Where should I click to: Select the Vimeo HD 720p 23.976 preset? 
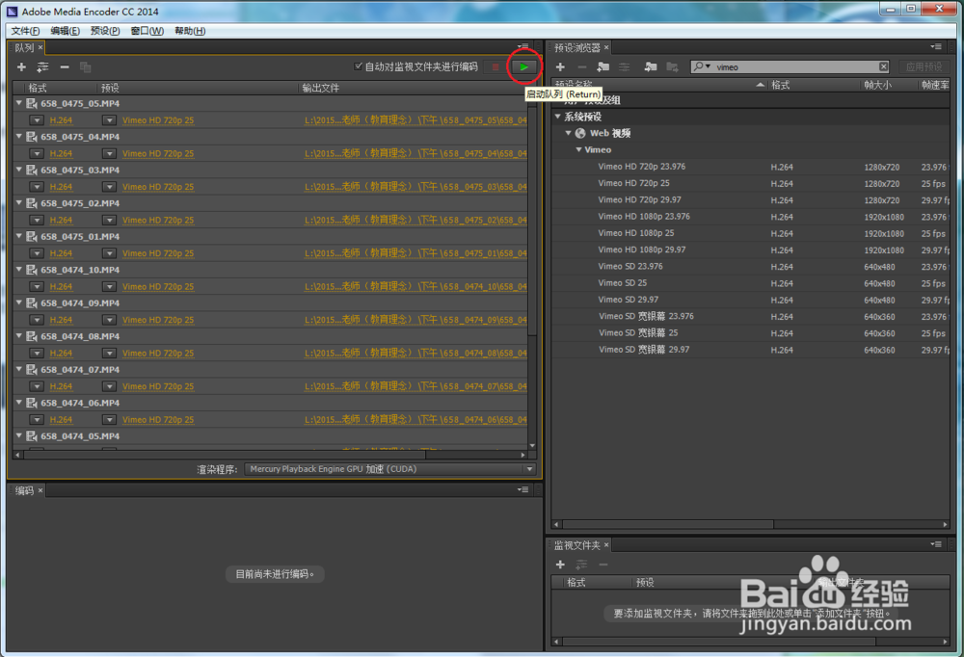click(x=641, y=167)
